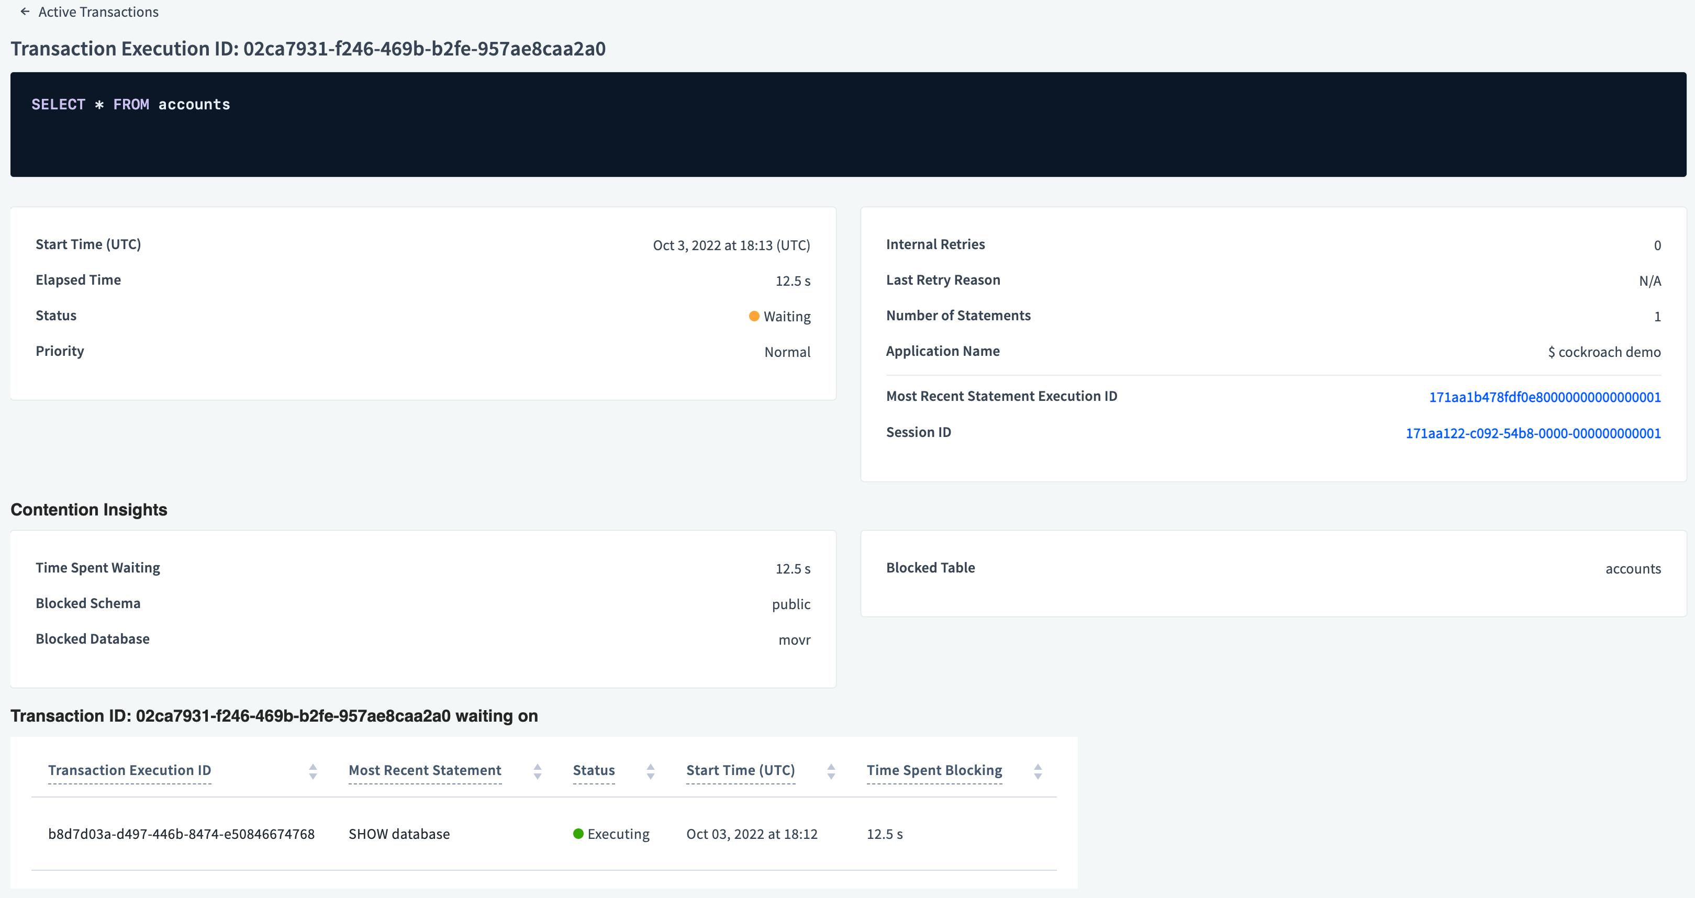Click the green Executing status indicator dot
The height and width of the screenshot is (898, 1695).
click(578, 834)
